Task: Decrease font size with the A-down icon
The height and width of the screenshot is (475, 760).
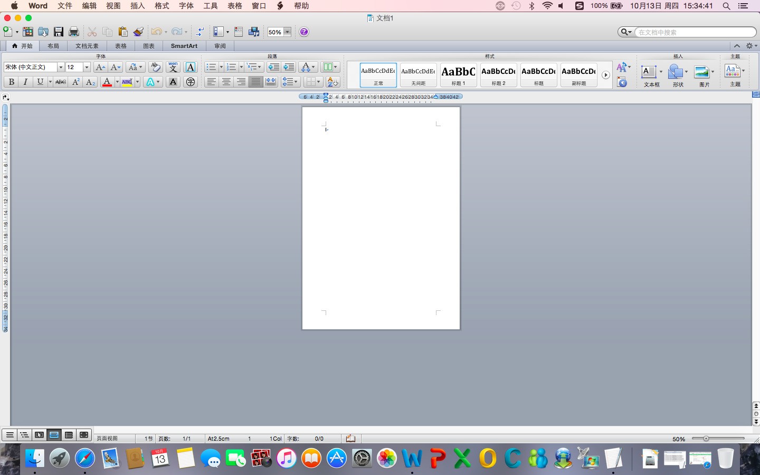Action: click(116, 67)
